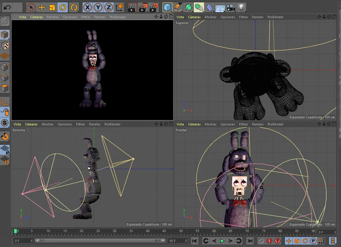Click the keyframe selection question-mark button

[277, 241]
